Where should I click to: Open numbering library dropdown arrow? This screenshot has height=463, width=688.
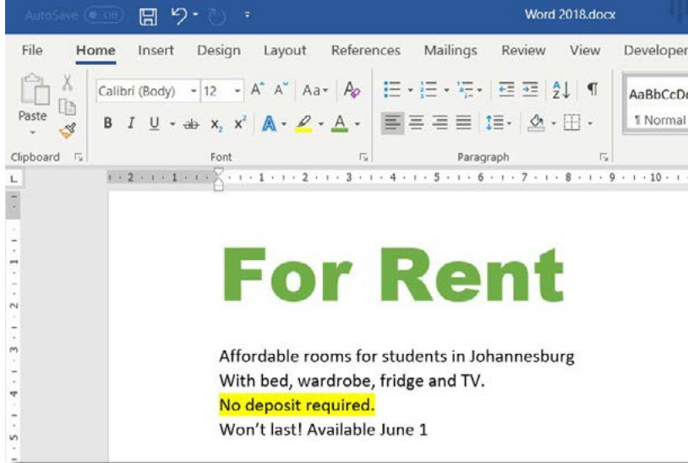pyautogui.click(x=446, y=90)
